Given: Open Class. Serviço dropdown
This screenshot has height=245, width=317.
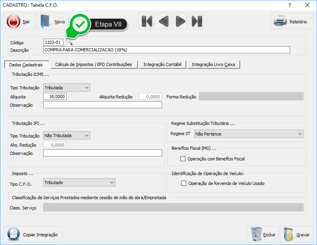Looking at the screenshot, I should 173,207.
